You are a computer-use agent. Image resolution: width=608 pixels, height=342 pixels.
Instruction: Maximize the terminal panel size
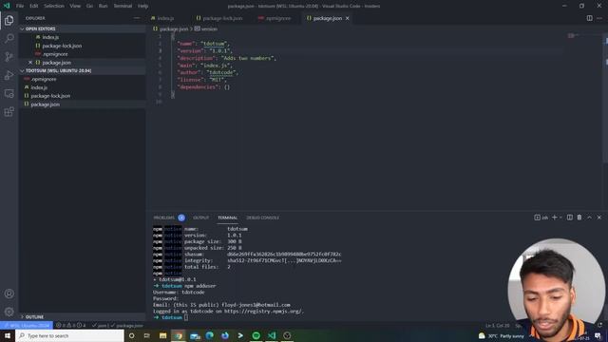click(x=589, y=218)
